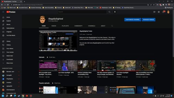The width and height of the screenshot is (174, 98).
Task: Click inside the YouTube search field
Action: click(82, 12)
